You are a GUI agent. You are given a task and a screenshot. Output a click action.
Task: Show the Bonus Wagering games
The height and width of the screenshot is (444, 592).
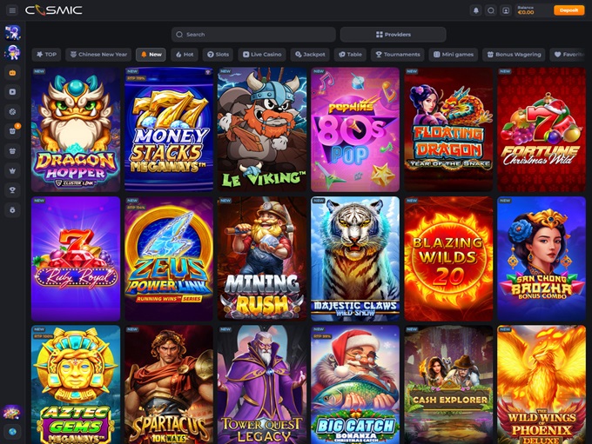tap(514, 54)
